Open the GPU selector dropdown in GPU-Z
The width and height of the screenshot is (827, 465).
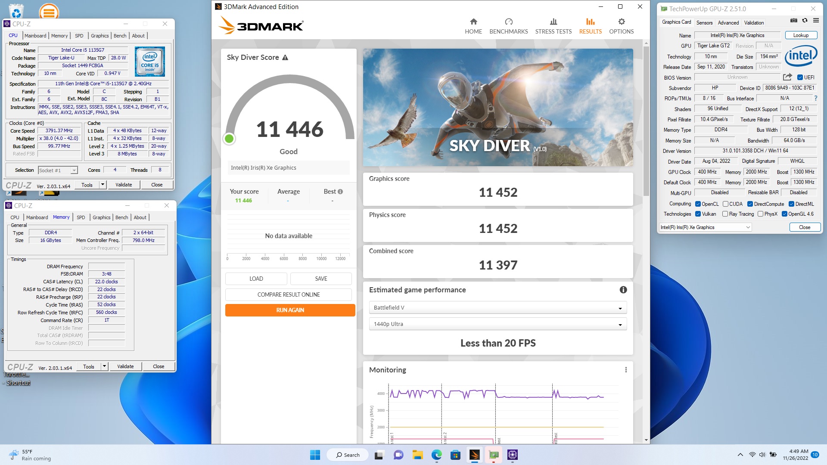point(705,227)
